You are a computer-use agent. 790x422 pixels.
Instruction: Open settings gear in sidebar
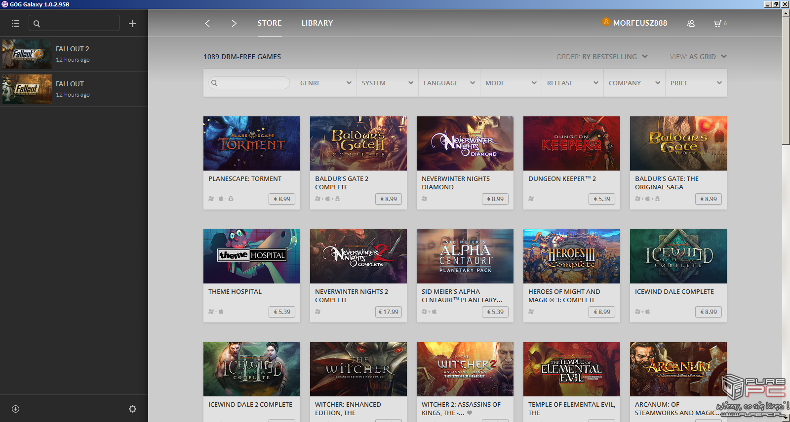(132, 409)
